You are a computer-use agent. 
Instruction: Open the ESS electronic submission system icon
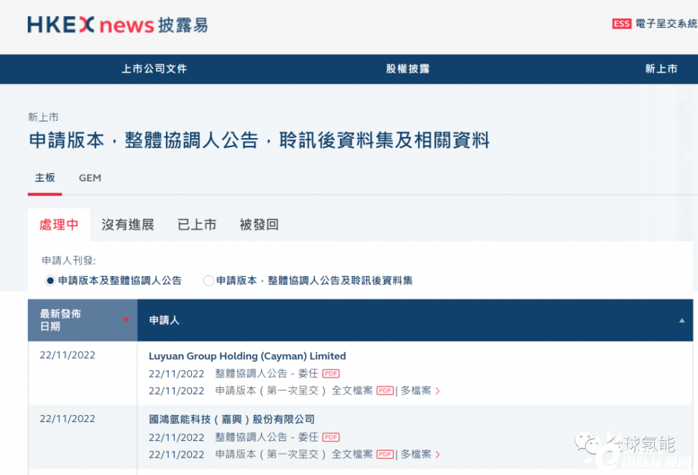621,24
